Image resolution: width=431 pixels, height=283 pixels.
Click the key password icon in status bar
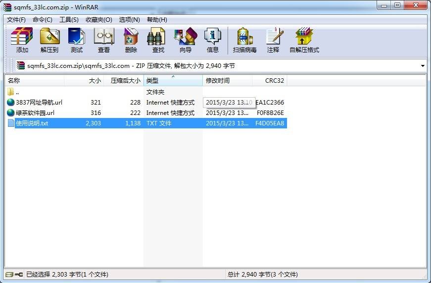(19, 274)
